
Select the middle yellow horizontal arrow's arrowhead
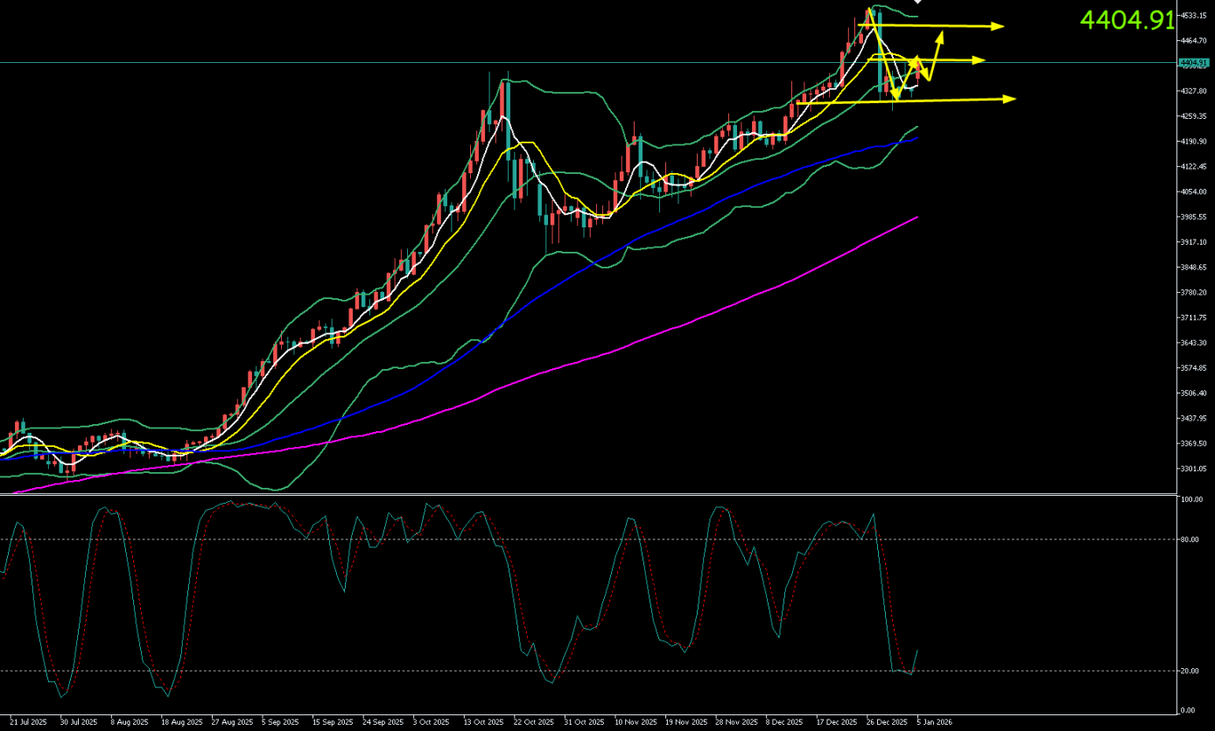[980, 59]
